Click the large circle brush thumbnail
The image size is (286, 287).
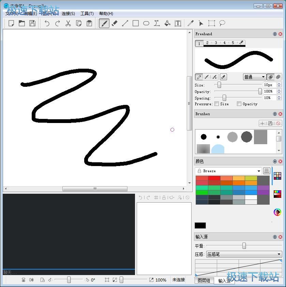point(232,137)
